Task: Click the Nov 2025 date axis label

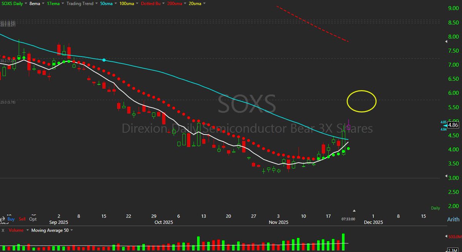Action: pyautogui.click(x=278, y=222)
